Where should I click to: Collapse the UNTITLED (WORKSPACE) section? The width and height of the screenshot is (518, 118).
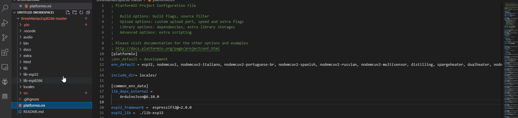coord(14,12)
